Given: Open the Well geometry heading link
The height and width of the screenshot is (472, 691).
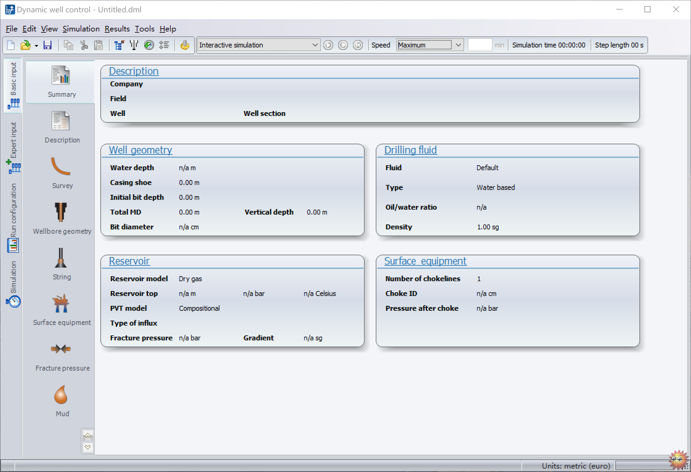Looking at the screenshot, I should tap(140, 150).
